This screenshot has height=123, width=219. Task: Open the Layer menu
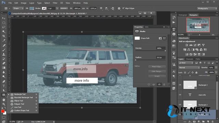pyautogui.click(x=32, y=3)
